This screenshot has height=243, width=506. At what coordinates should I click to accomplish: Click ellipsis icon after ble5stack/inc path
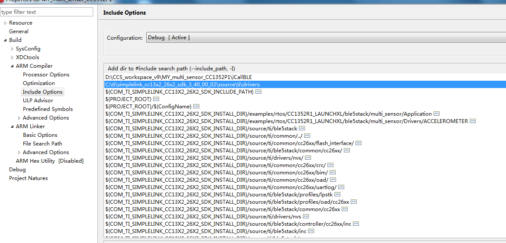click(311, 231)
